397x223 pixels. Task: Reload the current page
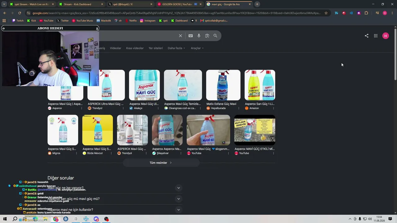click(20, 13)
